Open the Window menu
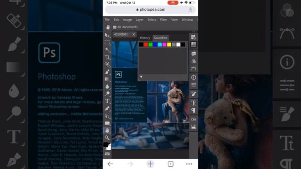Screen dimensions: 301x169 coord(187,20)
